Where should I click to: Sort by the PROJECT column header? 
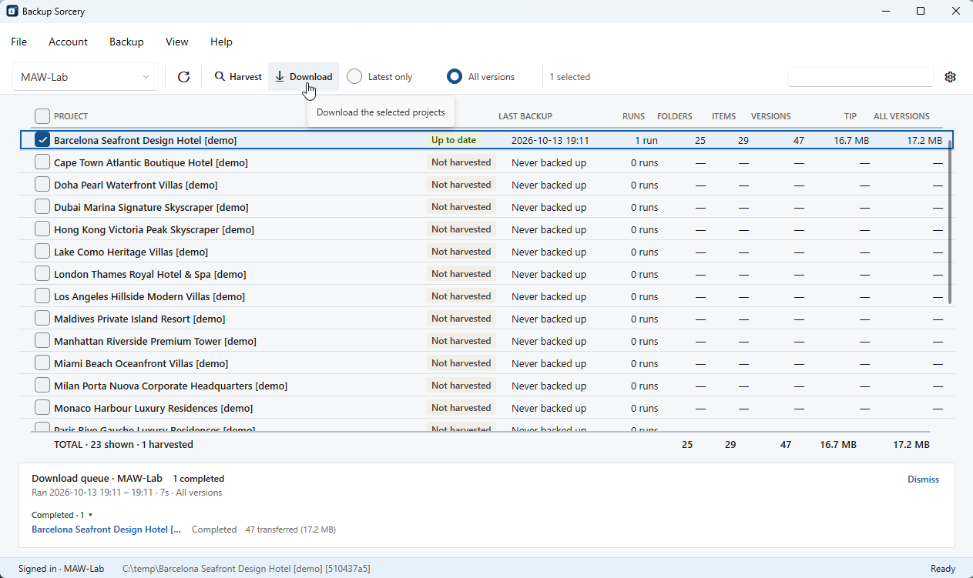pos(71,116)
